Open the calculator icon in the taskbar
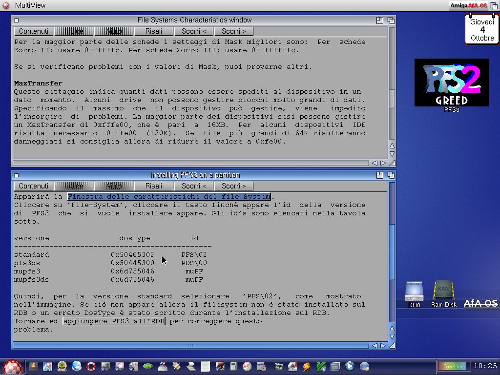The width and height of the screenshot is (500, 375). [233, 366]
